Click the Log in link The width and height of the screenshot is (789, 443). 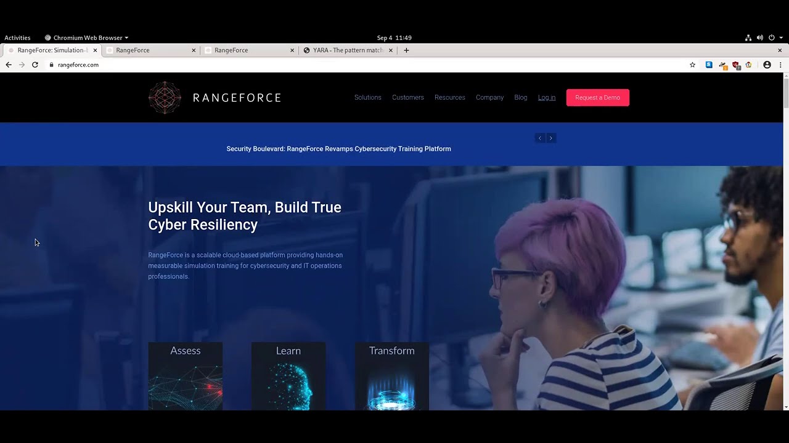point(547,97)
